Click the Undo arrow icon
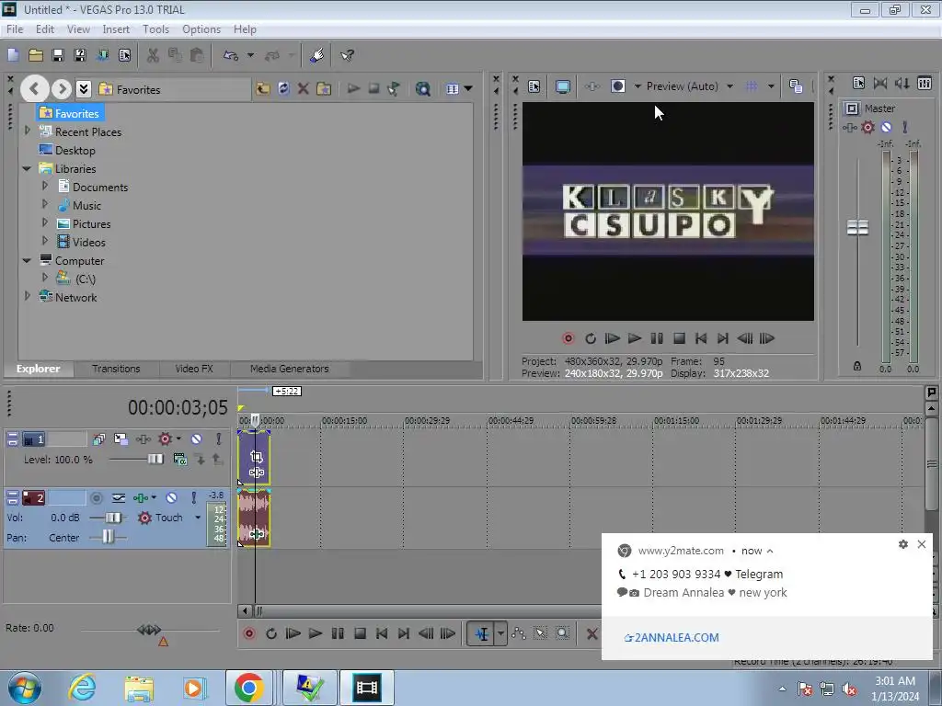The width and height of the screenshot is (942, 706). 231,55
